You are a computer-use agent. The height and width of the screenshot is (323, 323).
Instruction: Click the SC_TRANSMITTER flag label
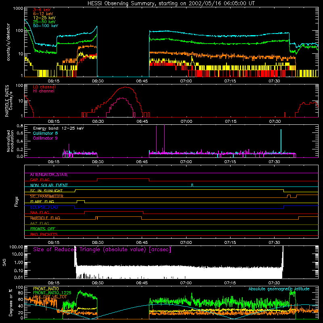46,196
